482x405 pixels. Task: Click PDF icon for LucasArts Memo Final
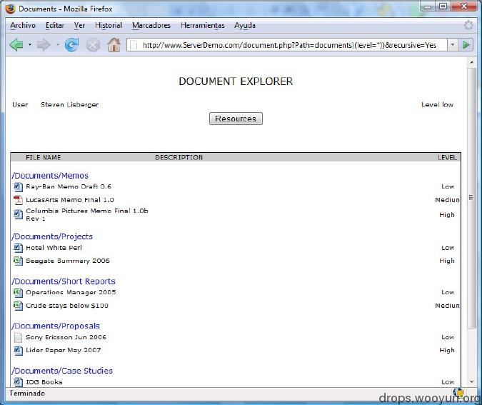coord(18,200)
